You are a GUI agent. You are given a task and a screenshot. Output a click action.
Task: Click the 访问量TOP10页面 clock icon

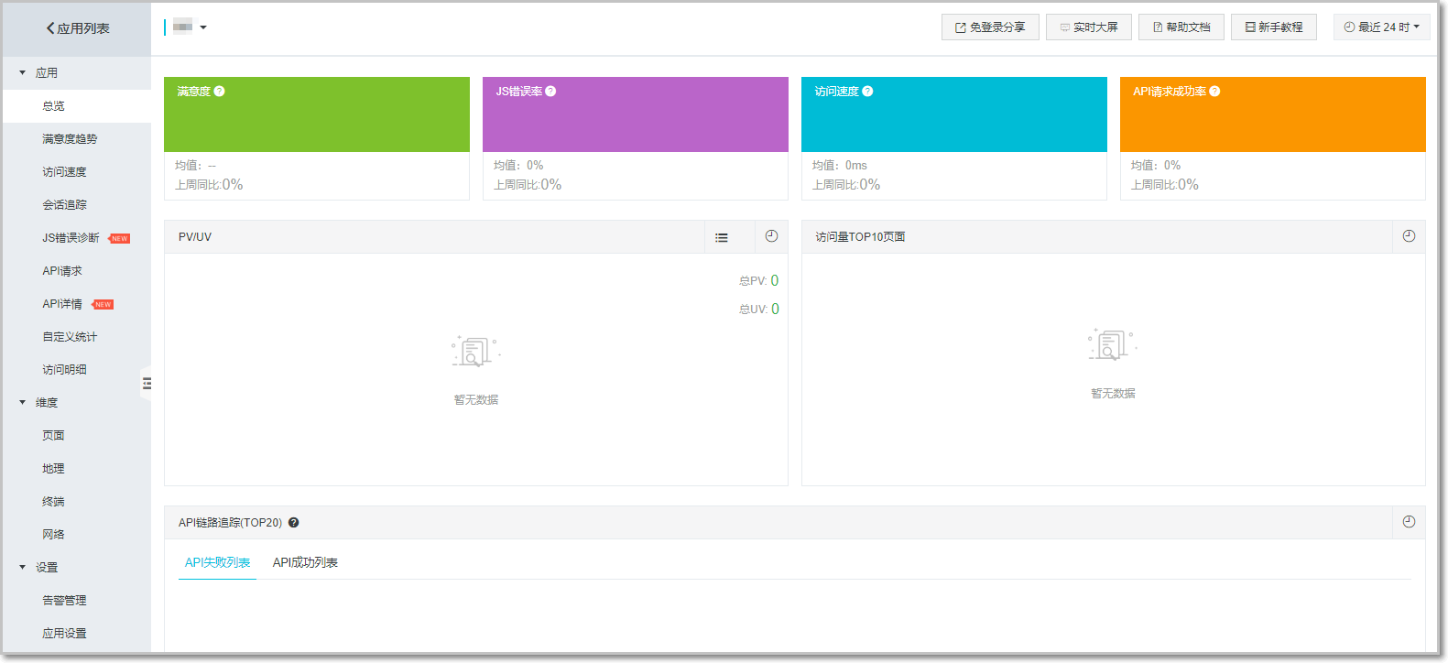point(1409,236)
